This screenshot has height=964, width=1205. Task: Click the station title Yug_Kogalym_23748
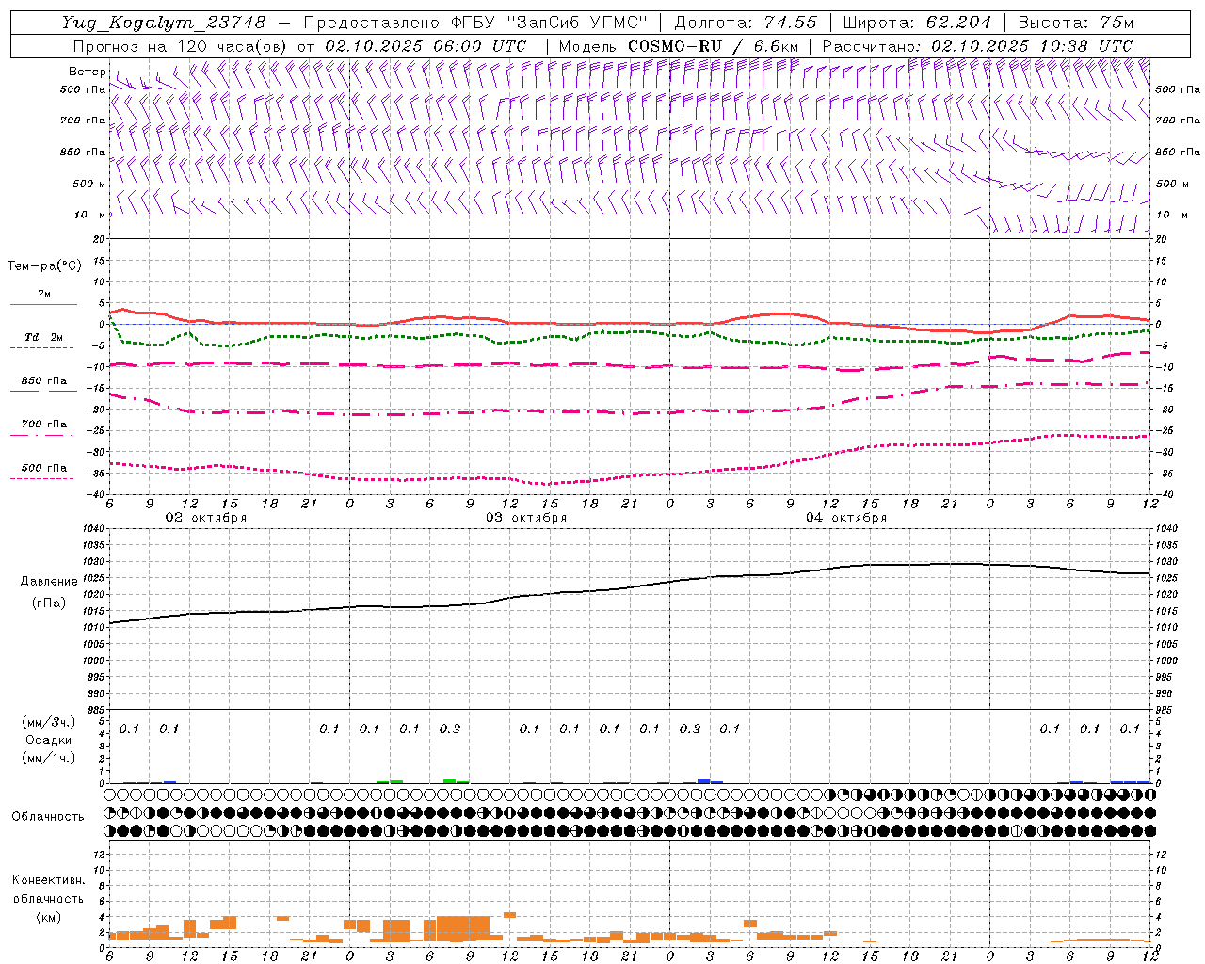coord(164,23)
